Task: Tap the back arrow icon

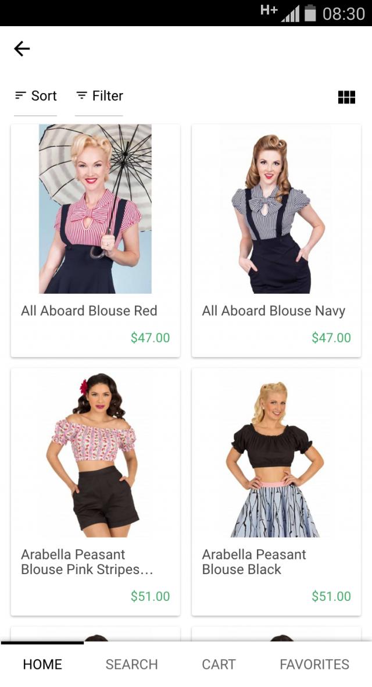Action: [x=22, y=49]
